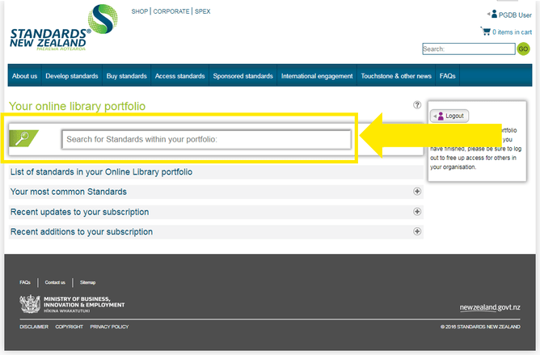The height and width of the screenshot is (355, 540).
Task: Expand Recent additions to your subscription
Action: click(x=417, y=232)
